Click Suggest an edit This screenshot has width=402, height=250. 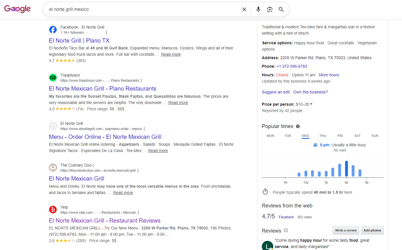point(276,92)
